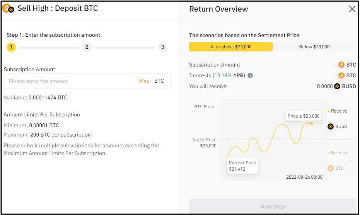The image size is (360, 215).
Task: Click the BUSD icon in chart legend
Action: pyautogui.click(x=331, y=126)
